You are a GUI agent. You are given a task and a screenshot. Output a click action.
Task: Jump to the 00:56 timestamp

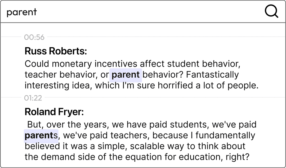[34, 37]
